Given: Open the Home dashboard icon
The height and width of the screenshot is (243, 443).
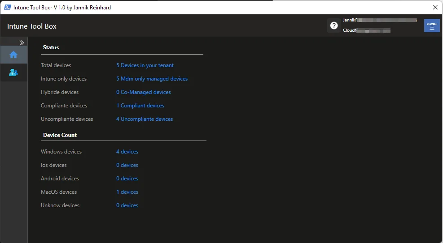Looking at the screenshot, I should point(13,55).
